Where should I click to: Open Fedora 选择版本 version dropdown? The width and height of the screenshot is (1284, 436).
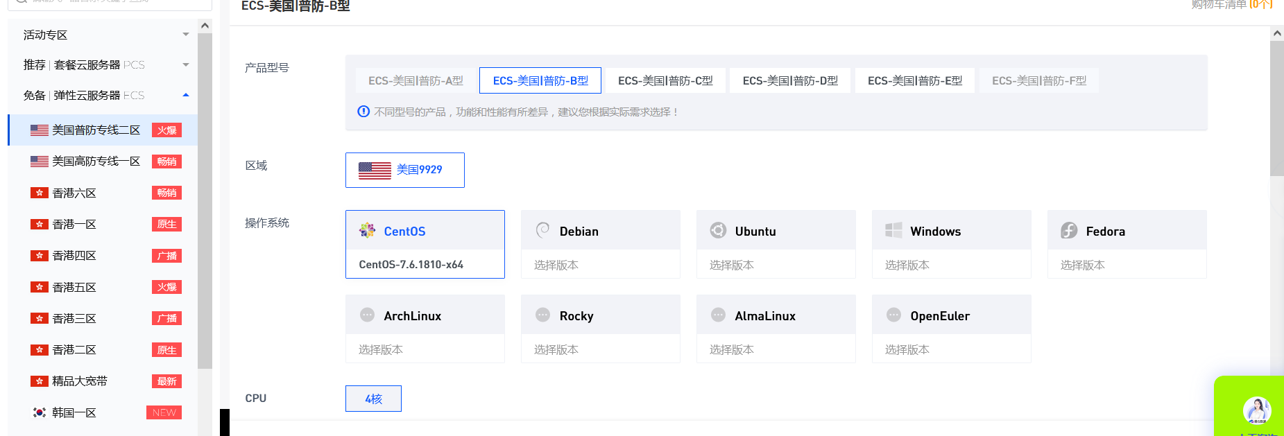pos(1127,265)
